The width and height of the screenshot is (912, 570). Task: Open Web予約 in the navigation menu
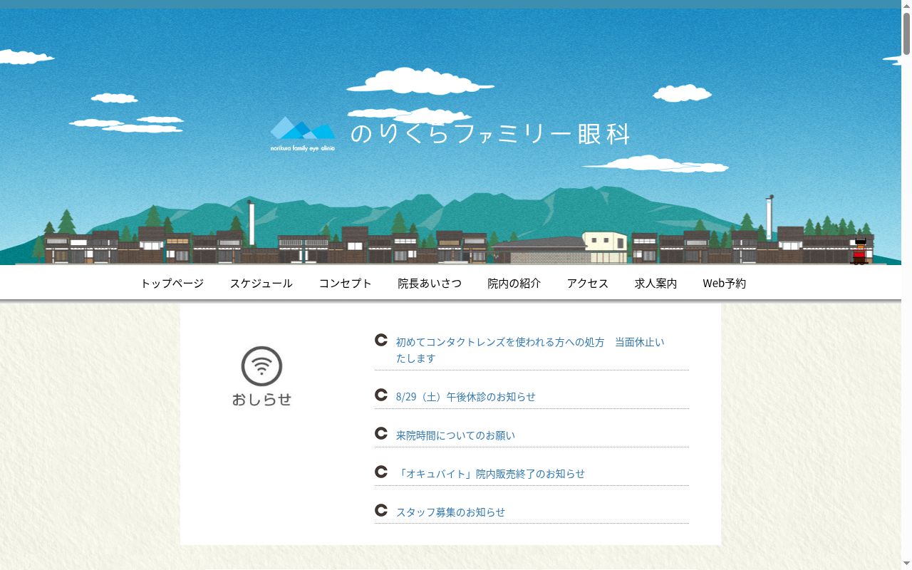click(724, 284)
